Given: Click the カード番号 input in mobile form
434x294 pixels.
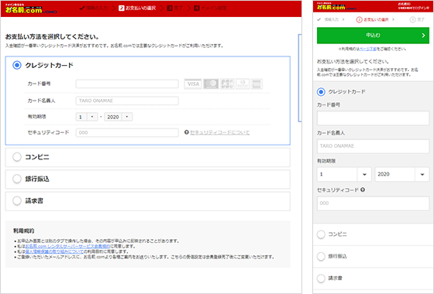Looking at the screenshot, I should [x=373, y=118].
